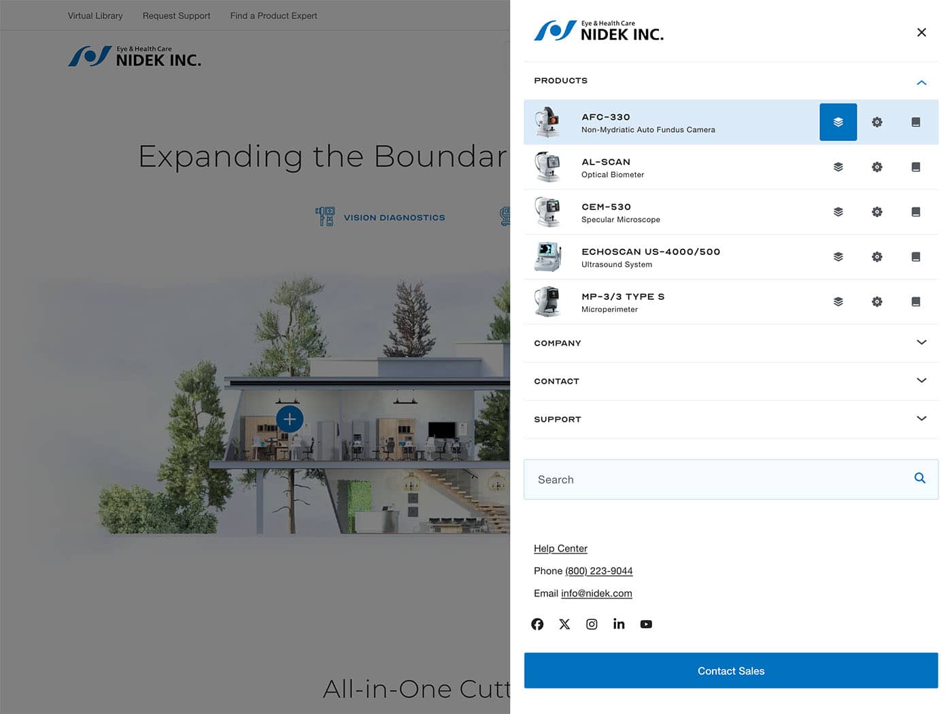Open Virtual Library in the top bar
Viewport: 952px width, 714px height.
point(95,16)
